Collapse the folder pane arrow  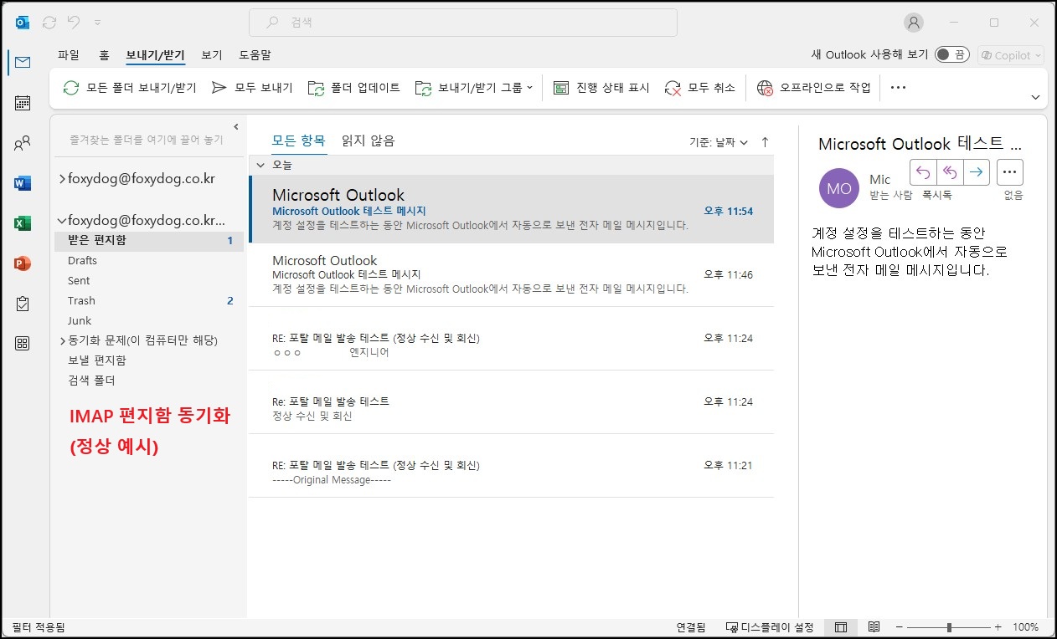pos(236,127)
